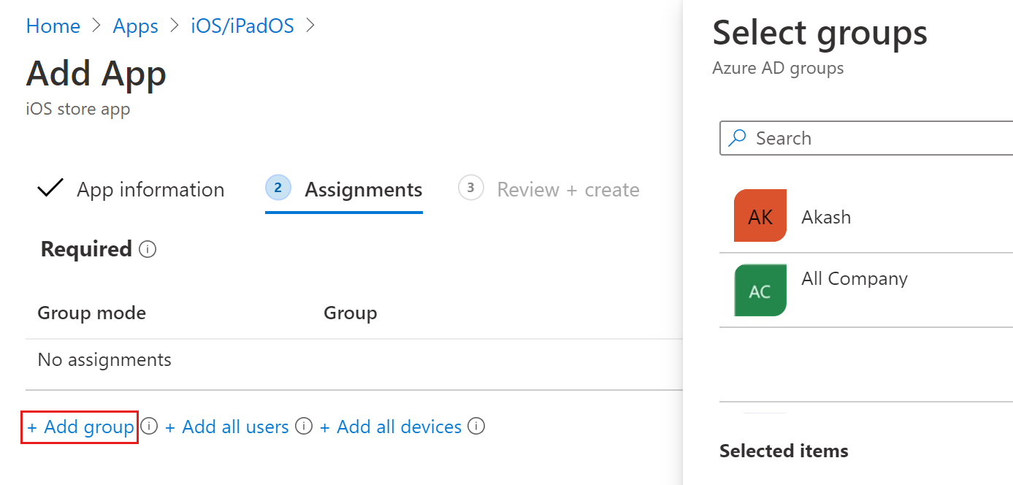
Task: Click the orange AK avatar for Akash
Action: (760, 215)
